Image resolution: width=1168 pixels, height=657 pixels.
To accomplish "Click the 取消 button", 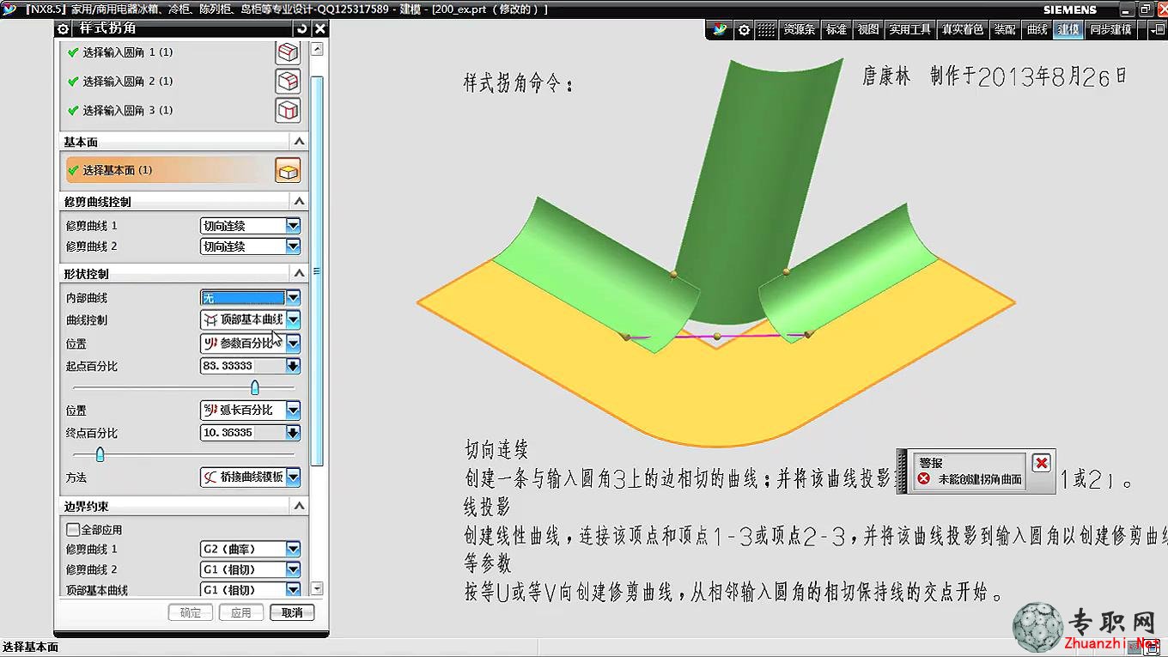I will [x=292, y=612].
